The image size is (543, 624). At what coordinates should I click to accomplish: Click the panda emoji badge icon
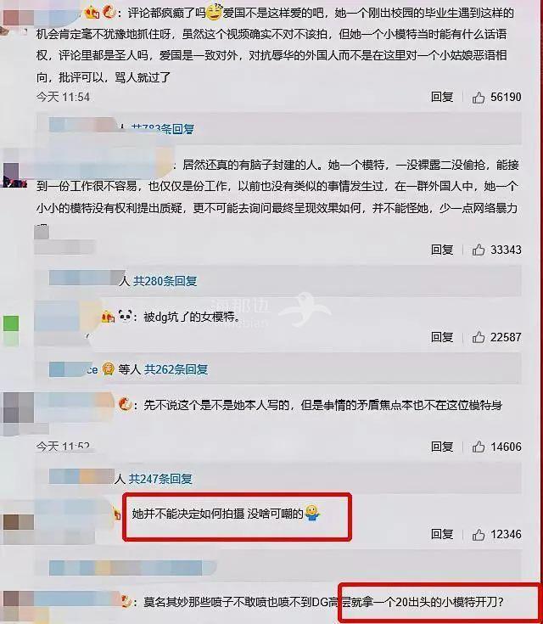[126, 317]
